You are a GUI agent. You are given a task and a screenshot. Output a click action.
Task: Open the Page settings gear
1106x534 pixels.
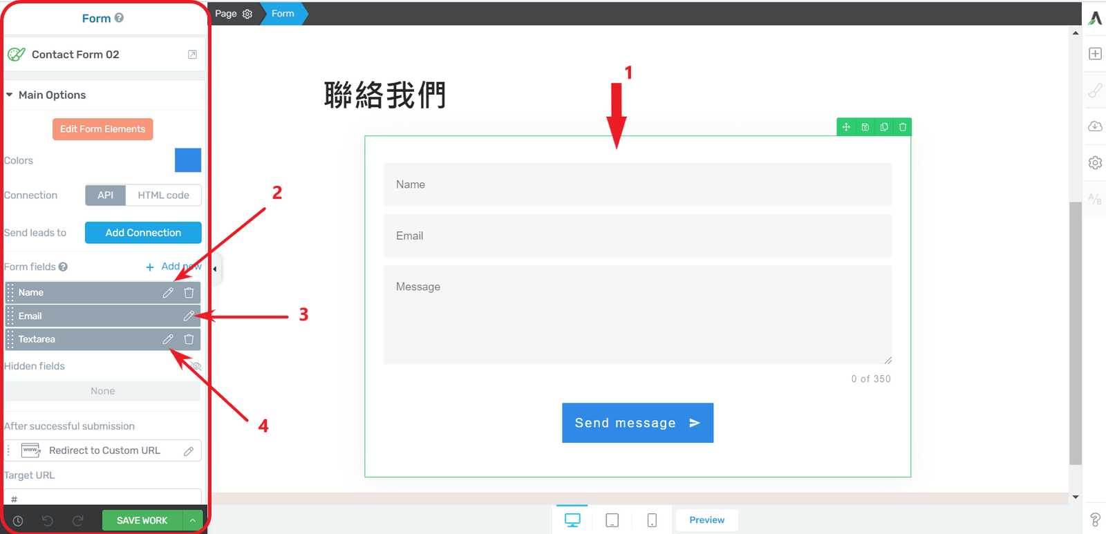(x=247, y=14)
